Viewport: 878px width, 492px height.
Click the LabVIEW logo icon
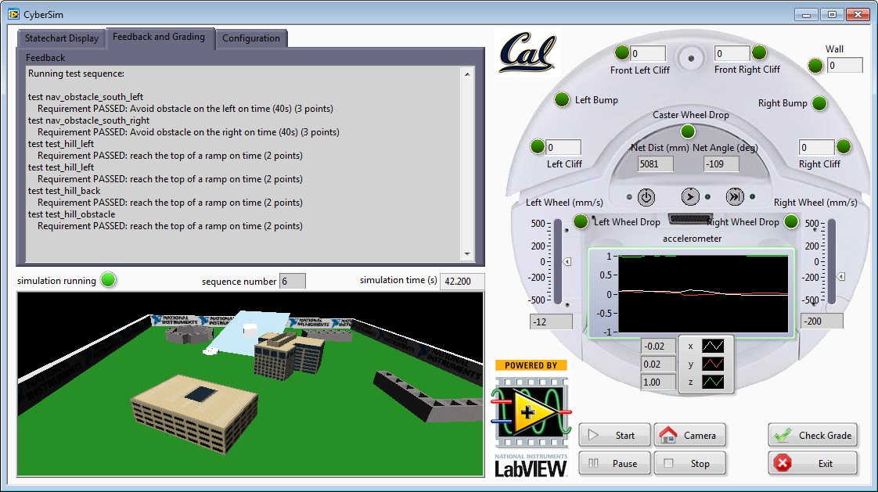point(531,411)
